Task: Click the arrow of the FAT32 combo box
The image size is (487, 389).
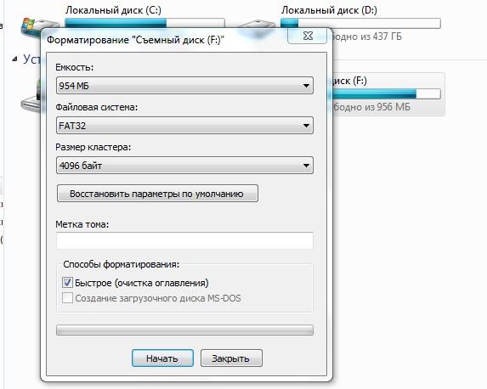Action: tap(306, 126)
